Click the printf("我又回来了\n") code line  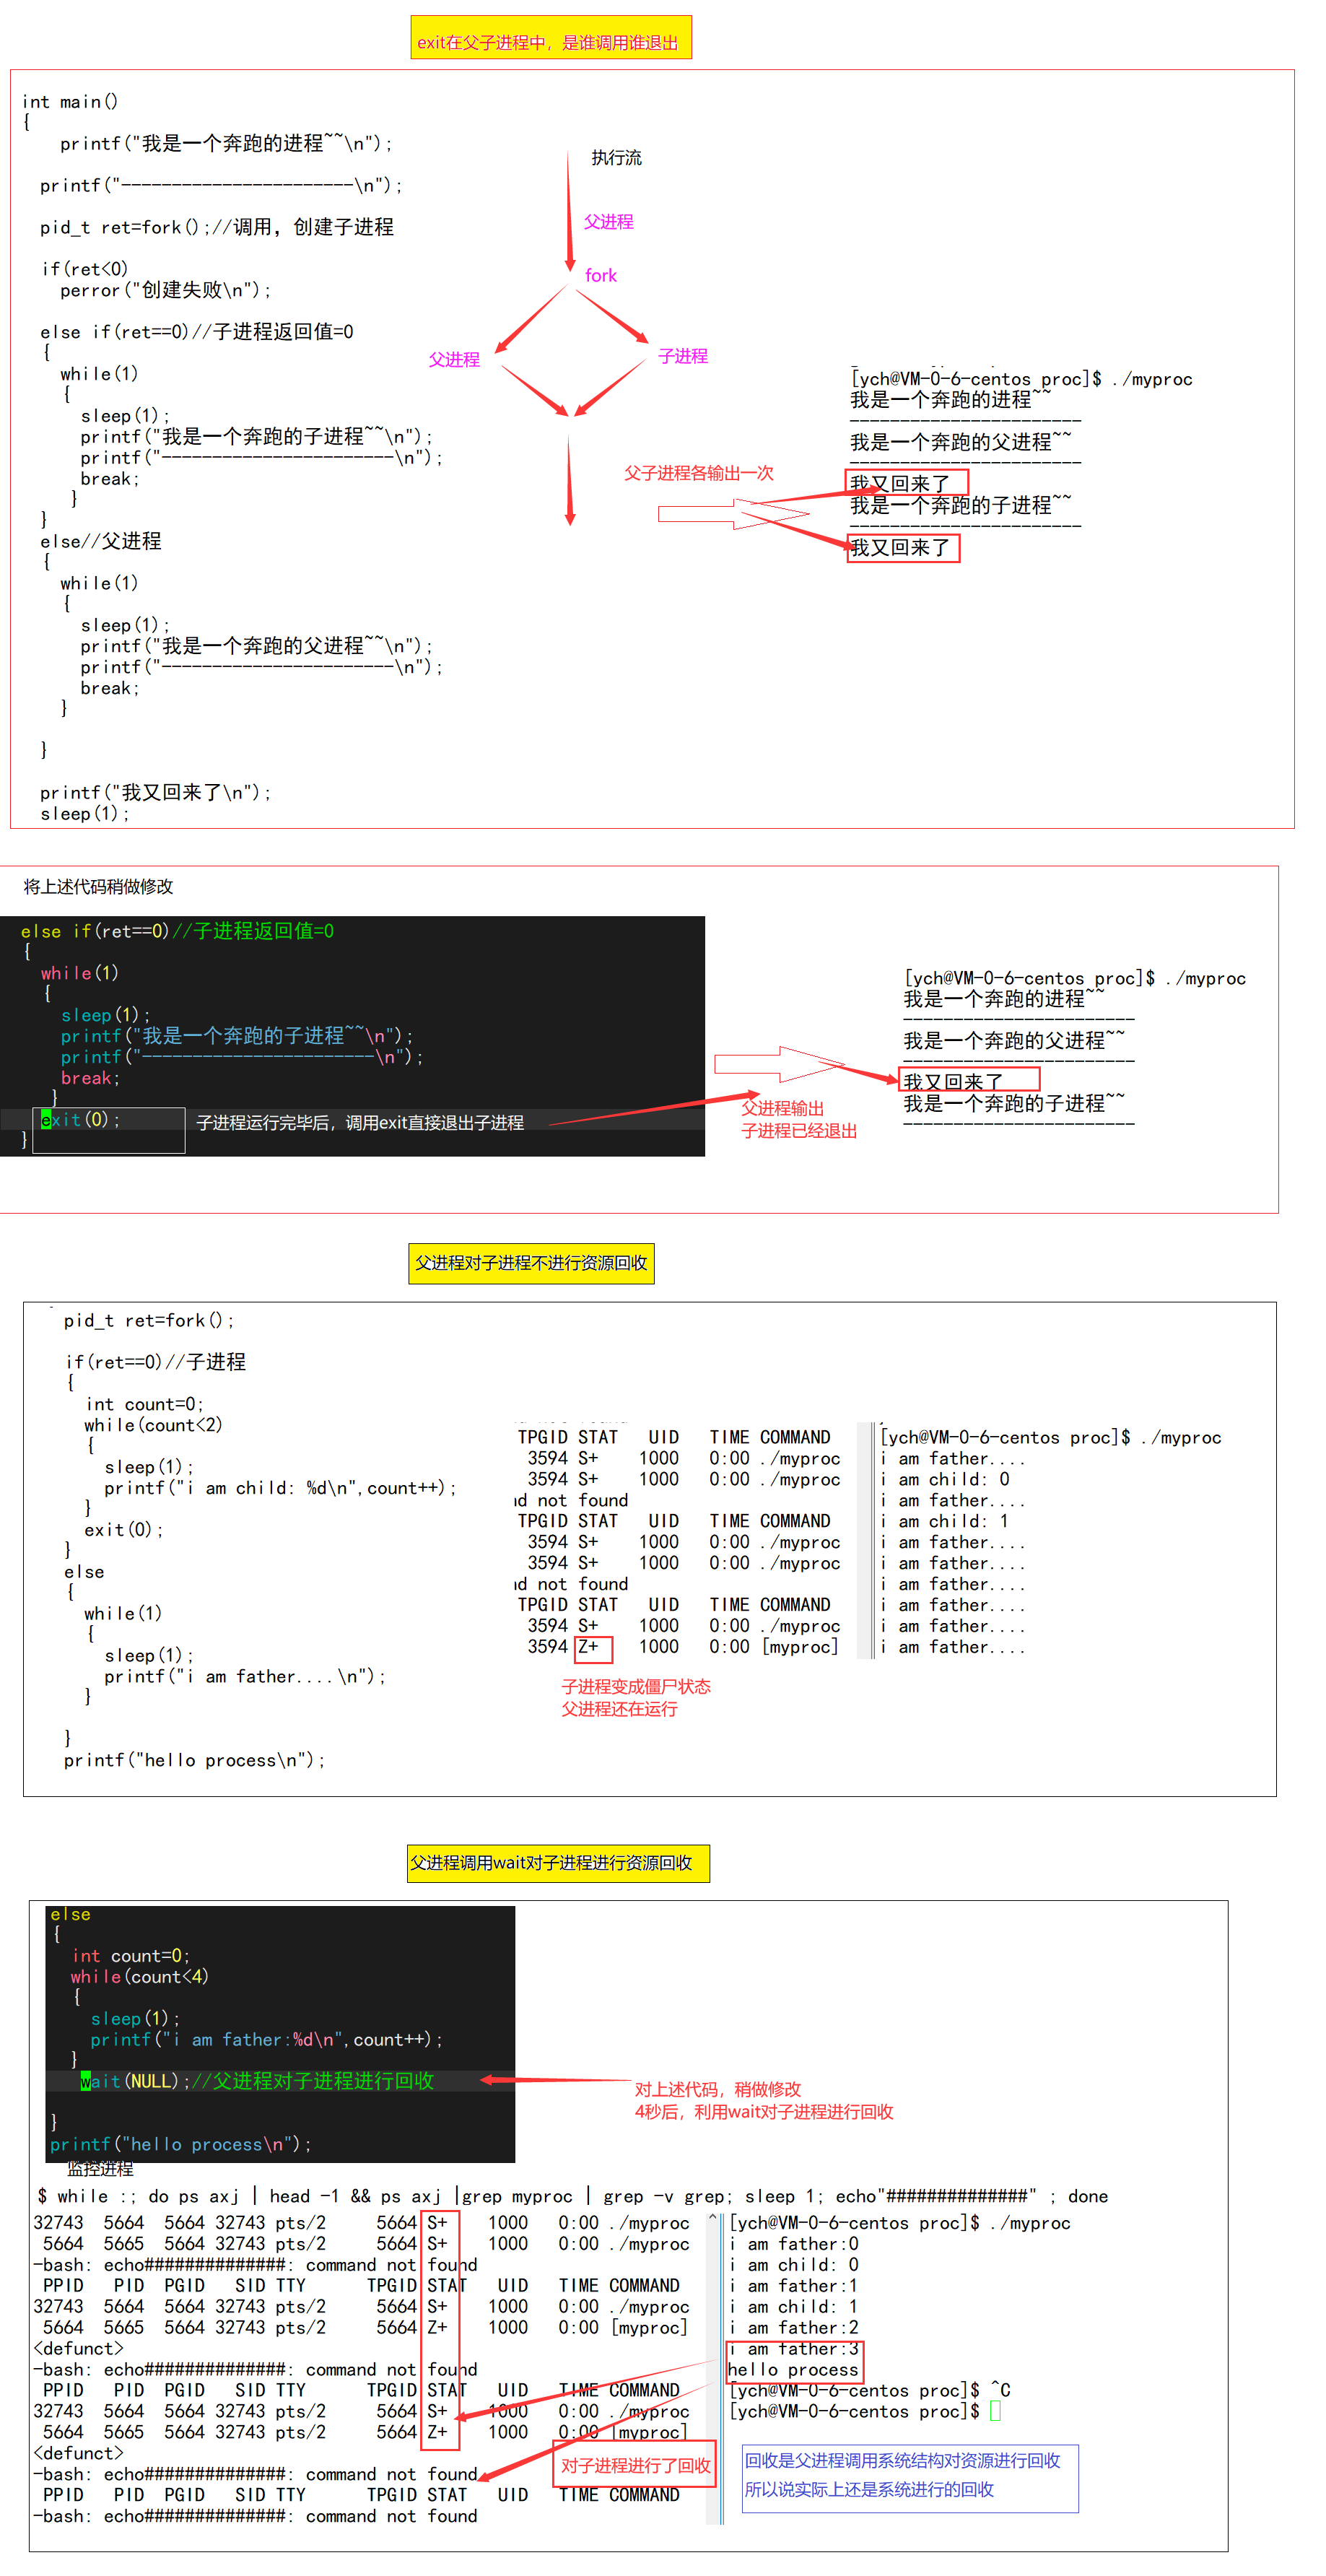pos(156,792)
